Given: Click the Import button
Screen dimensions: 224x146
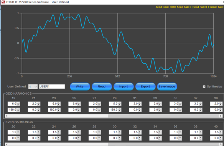Looking at the screenshot, I should pyautogui.click(x=124, y=87).
